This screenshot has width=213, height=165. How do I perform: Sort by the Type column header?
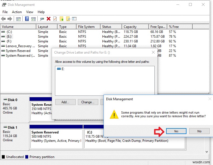pyautogui.click(x=67, y=27)
